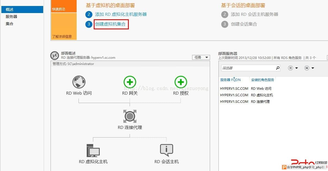Click the RD Web 访问 globe icon

tap(79, 82)
